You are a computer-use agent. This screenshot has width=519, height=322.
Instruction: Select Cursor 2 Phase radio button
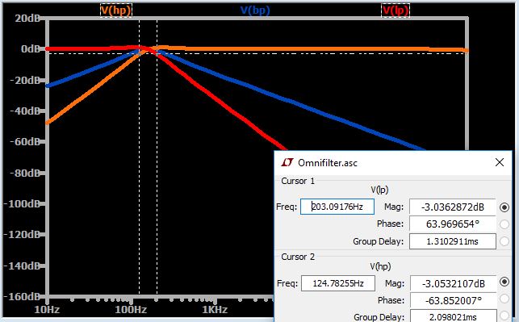pos(504,299)
